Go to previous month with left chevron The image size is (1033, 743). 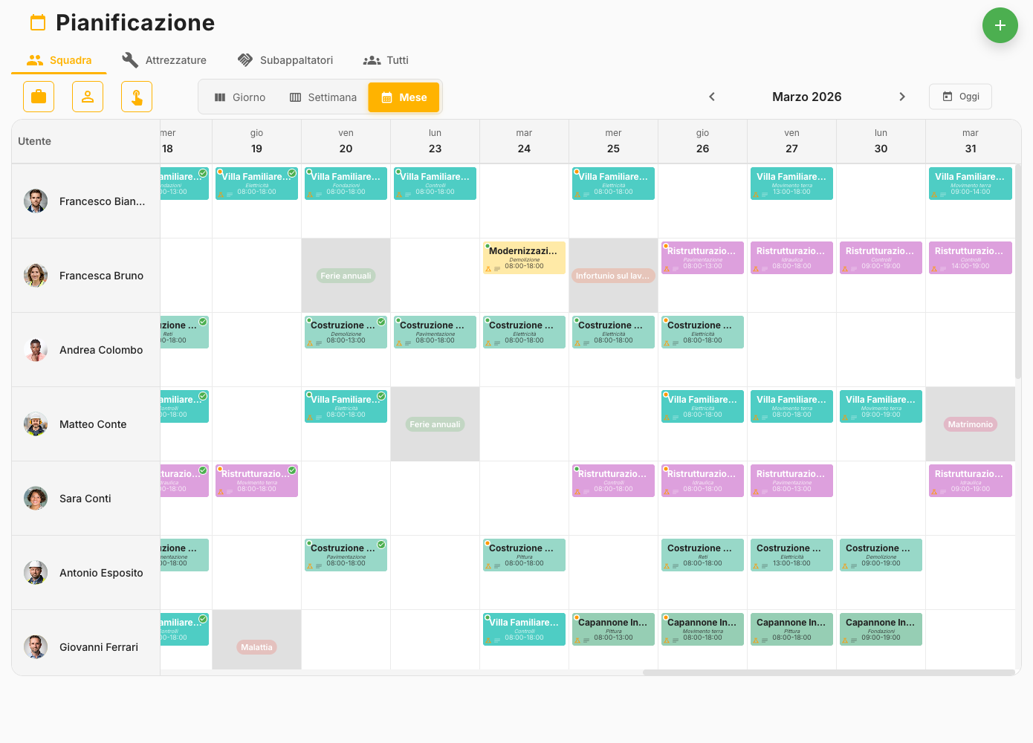pyautogui.click(x=712, y=97)
